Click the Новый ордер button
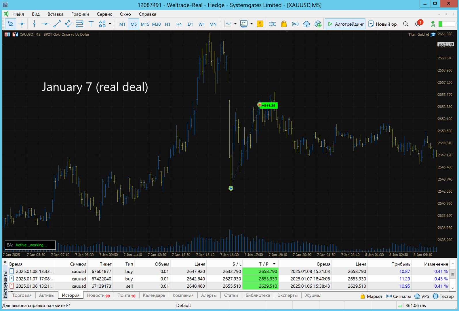The width and height of the screenshot is (459, 311). coord(383,24)
